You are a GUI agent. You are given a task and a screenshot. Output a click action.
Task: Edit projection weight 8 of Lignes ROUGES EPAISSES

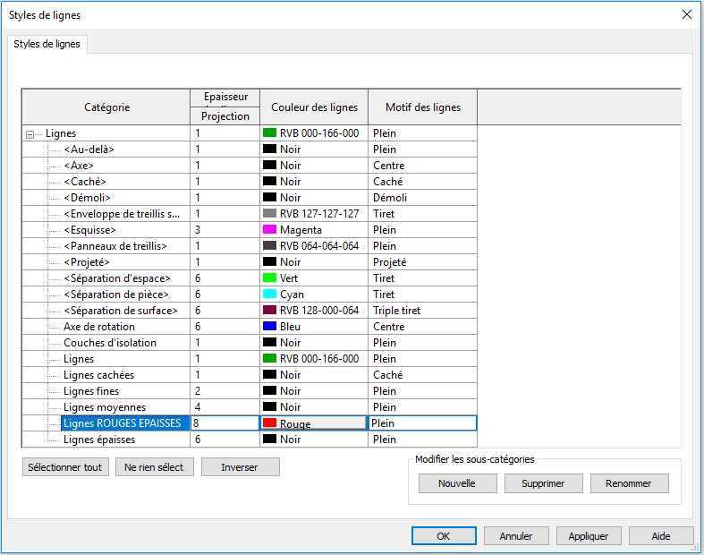[224, 423]
